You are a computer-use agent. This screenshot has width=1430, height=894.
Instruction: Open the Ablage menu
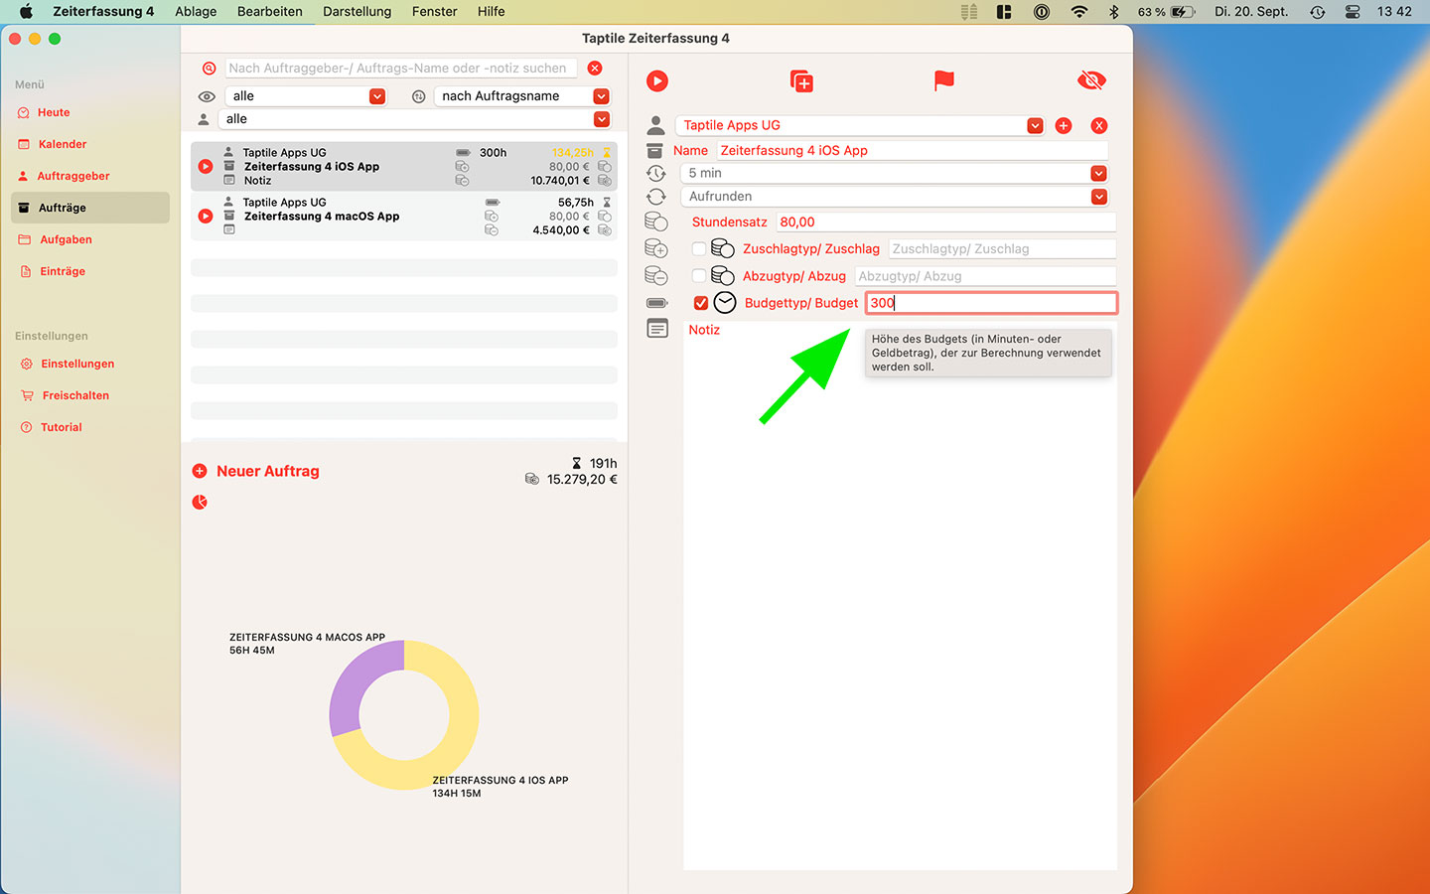tap(196, 12)
